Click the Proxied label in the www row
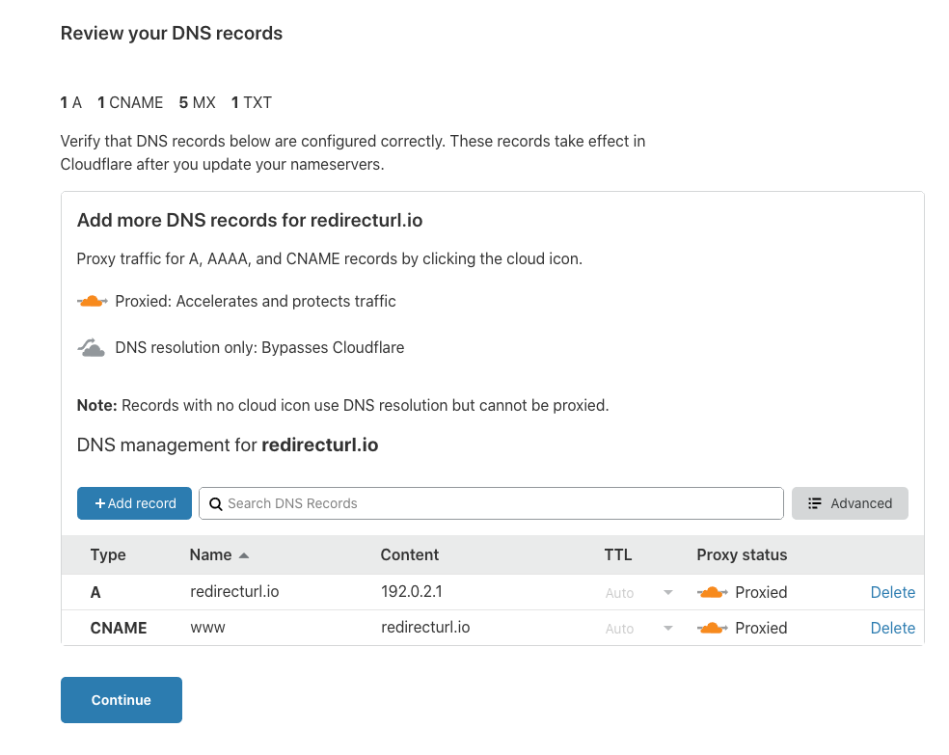This screenshot has height=755, width=949. tap(761, 628)
